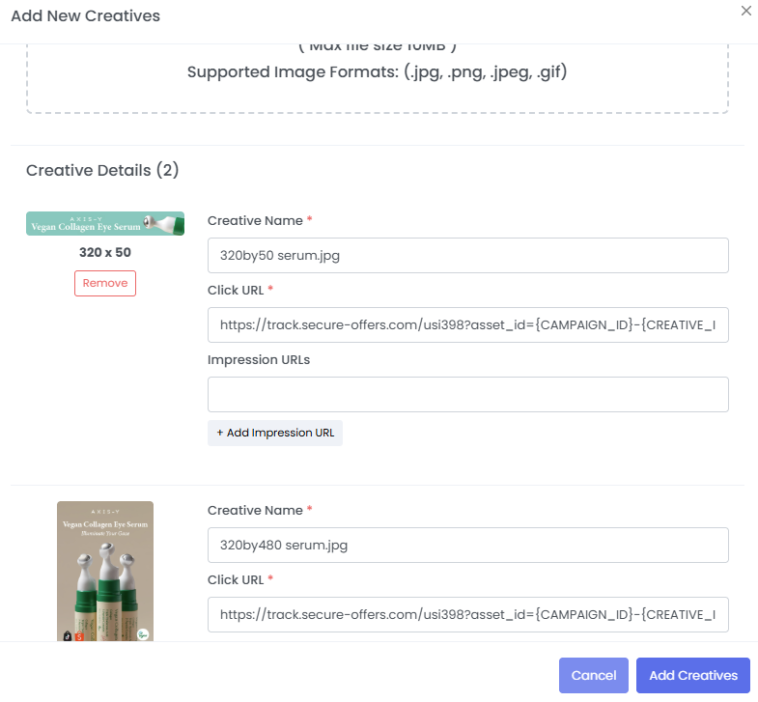Submit with the Add Creatives button

click(x=693, y=676)
